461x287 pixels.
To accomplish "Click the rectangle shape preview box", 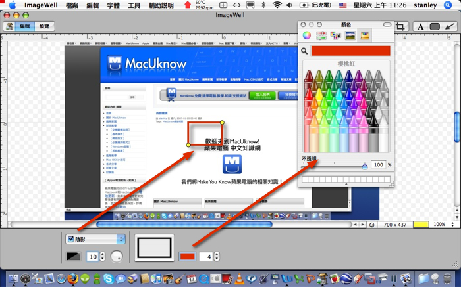I will pyautogui.click(x=154, y=248).
